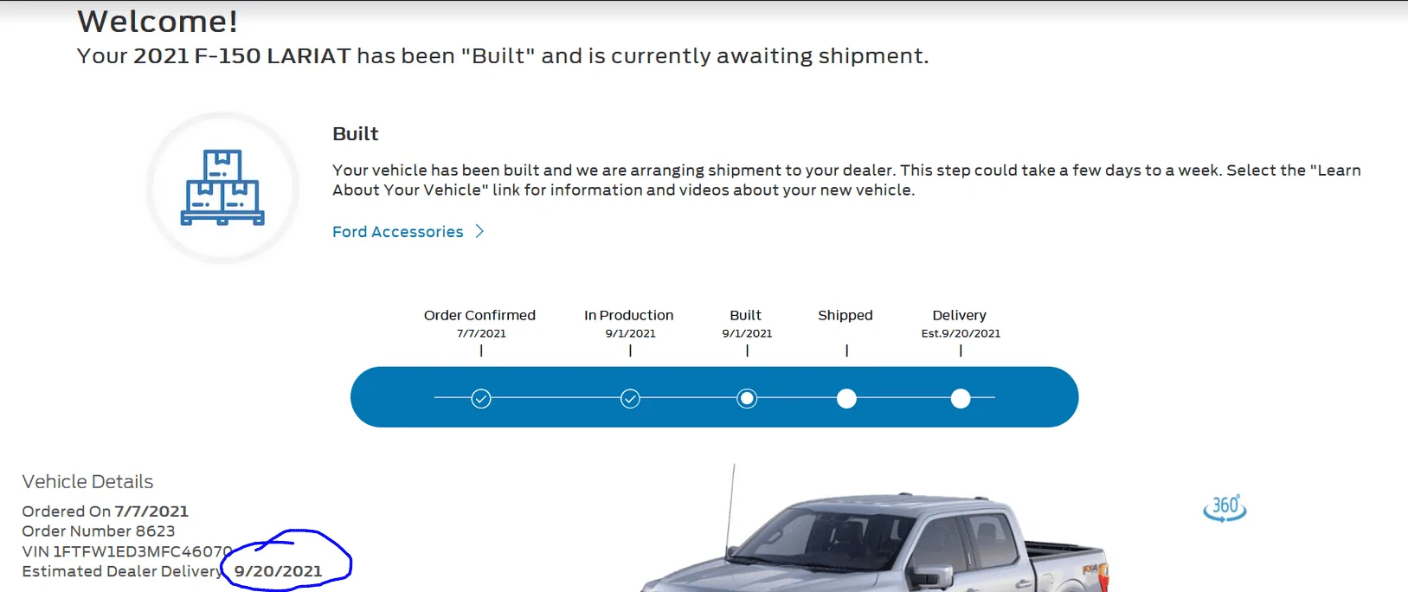Click the Shipped stage label
Viewport: 1408px width, 592px height.
(845, 315)
